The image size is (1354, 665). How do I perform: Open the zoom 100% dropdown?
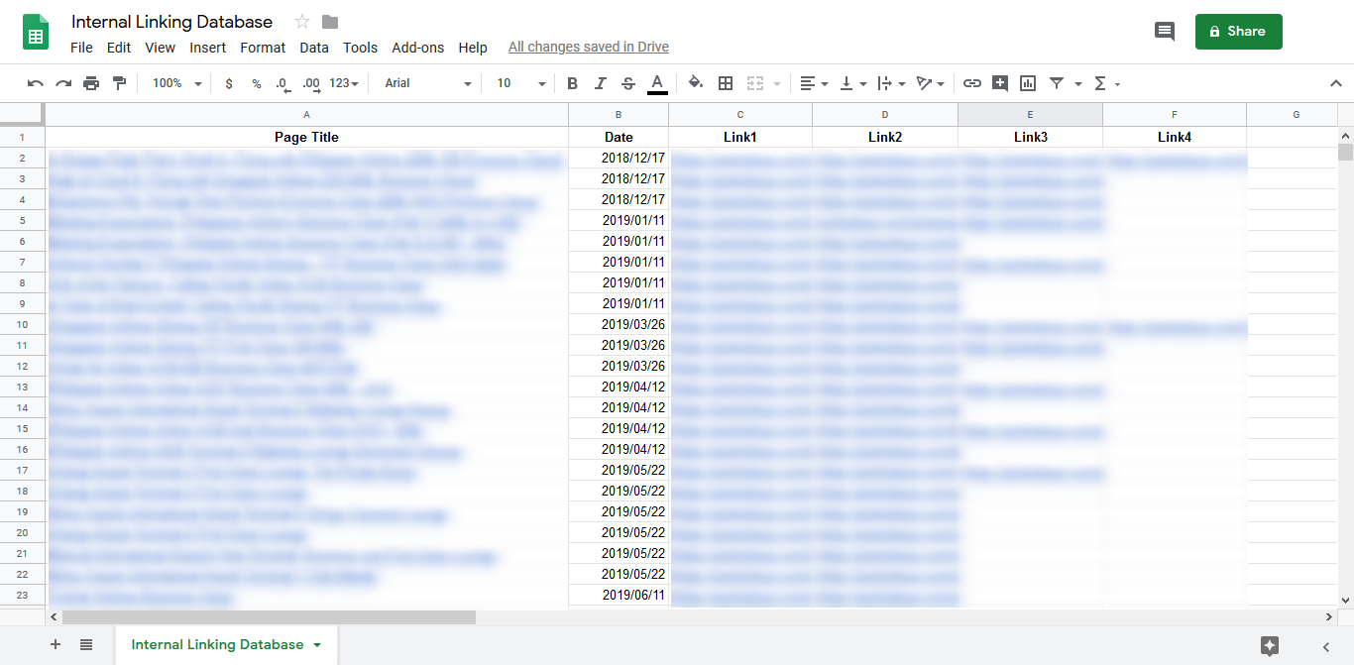(176, 83)
